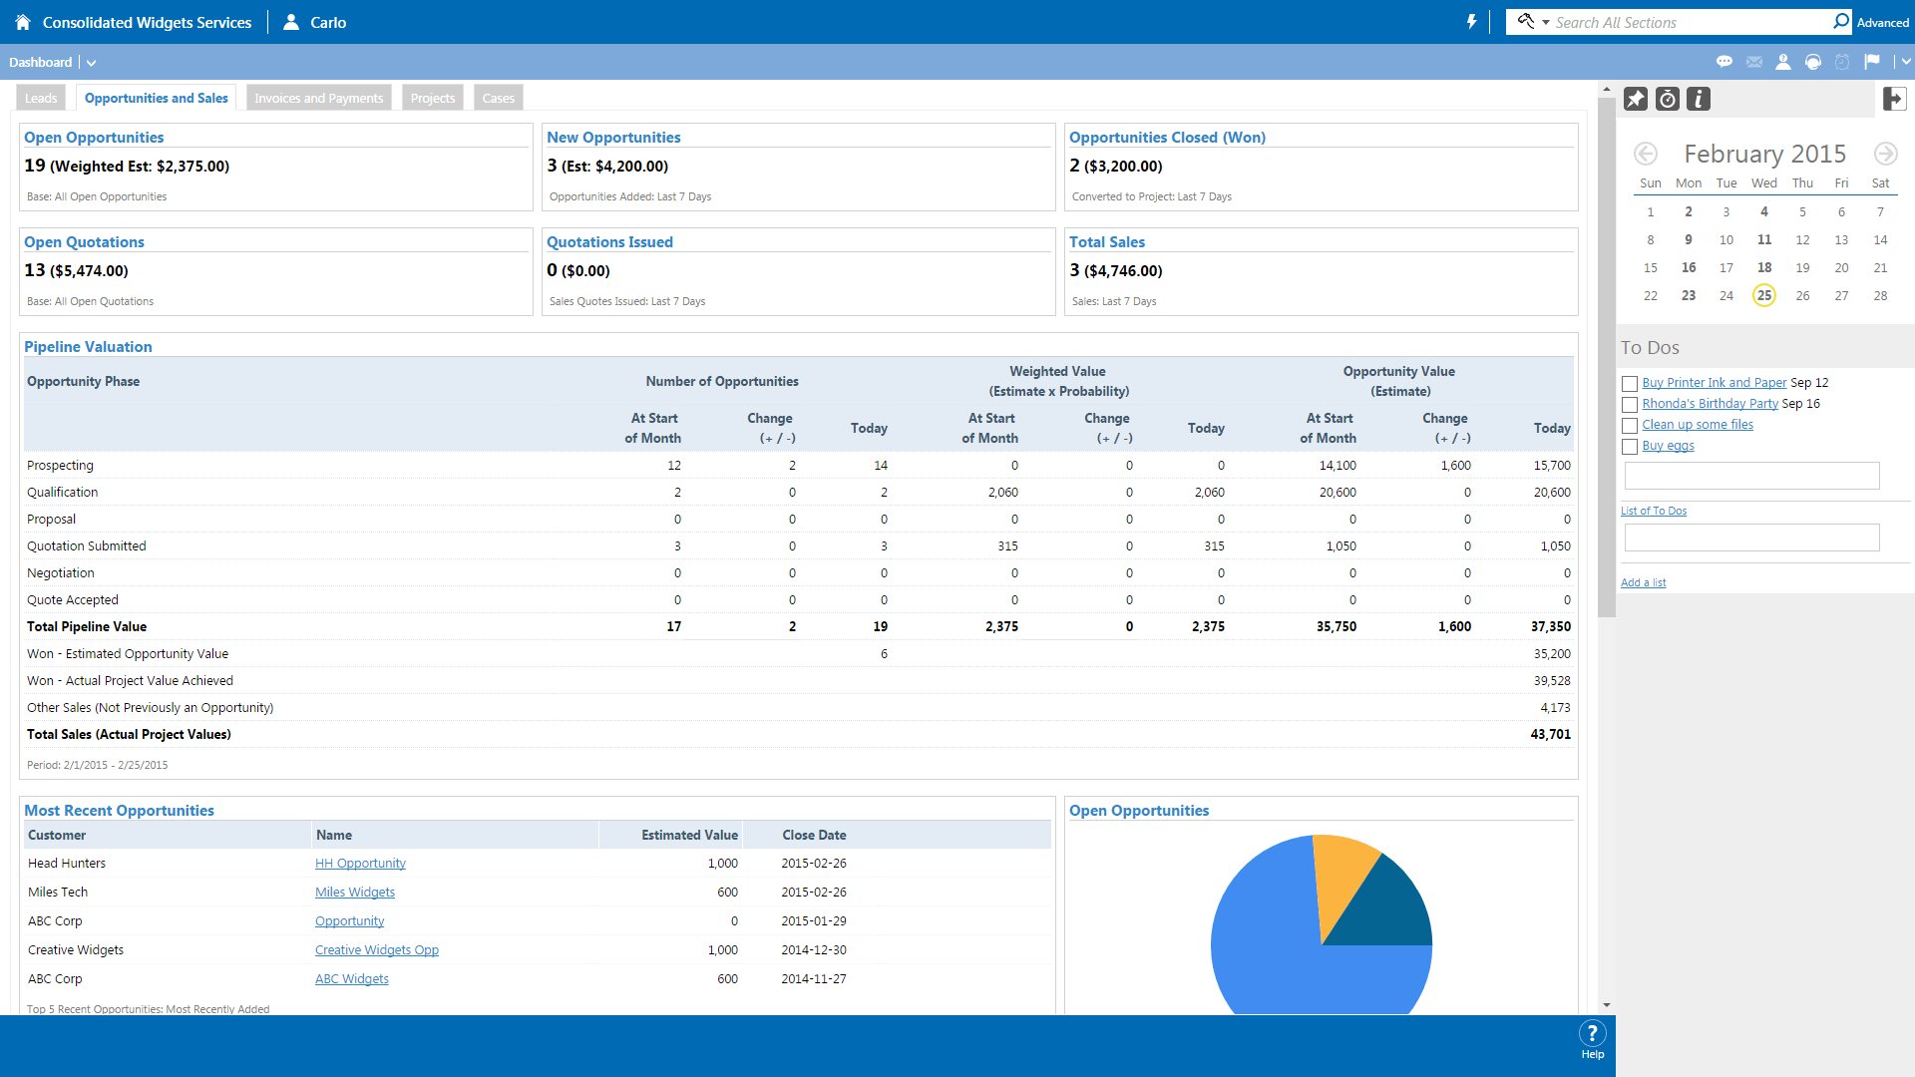Image resolution: width=1915 pixels, height=1077 pixels.
Task: Click the info 'i' icon
Action: 1699,99
